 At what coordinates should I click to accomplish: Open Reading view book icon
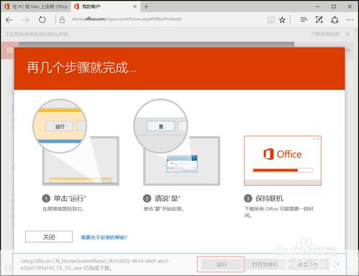271,20
